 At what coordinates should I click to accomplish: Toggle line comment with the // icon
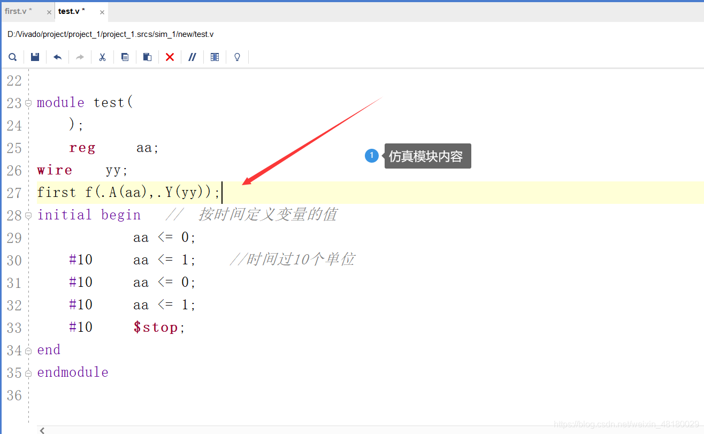click(193, 57)
